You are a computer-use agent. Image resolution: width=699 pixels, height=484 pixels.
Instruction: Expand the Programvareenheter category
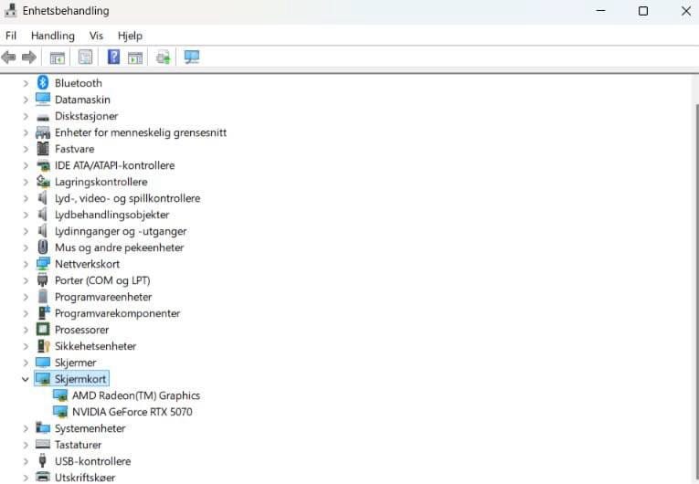(26, 297)
